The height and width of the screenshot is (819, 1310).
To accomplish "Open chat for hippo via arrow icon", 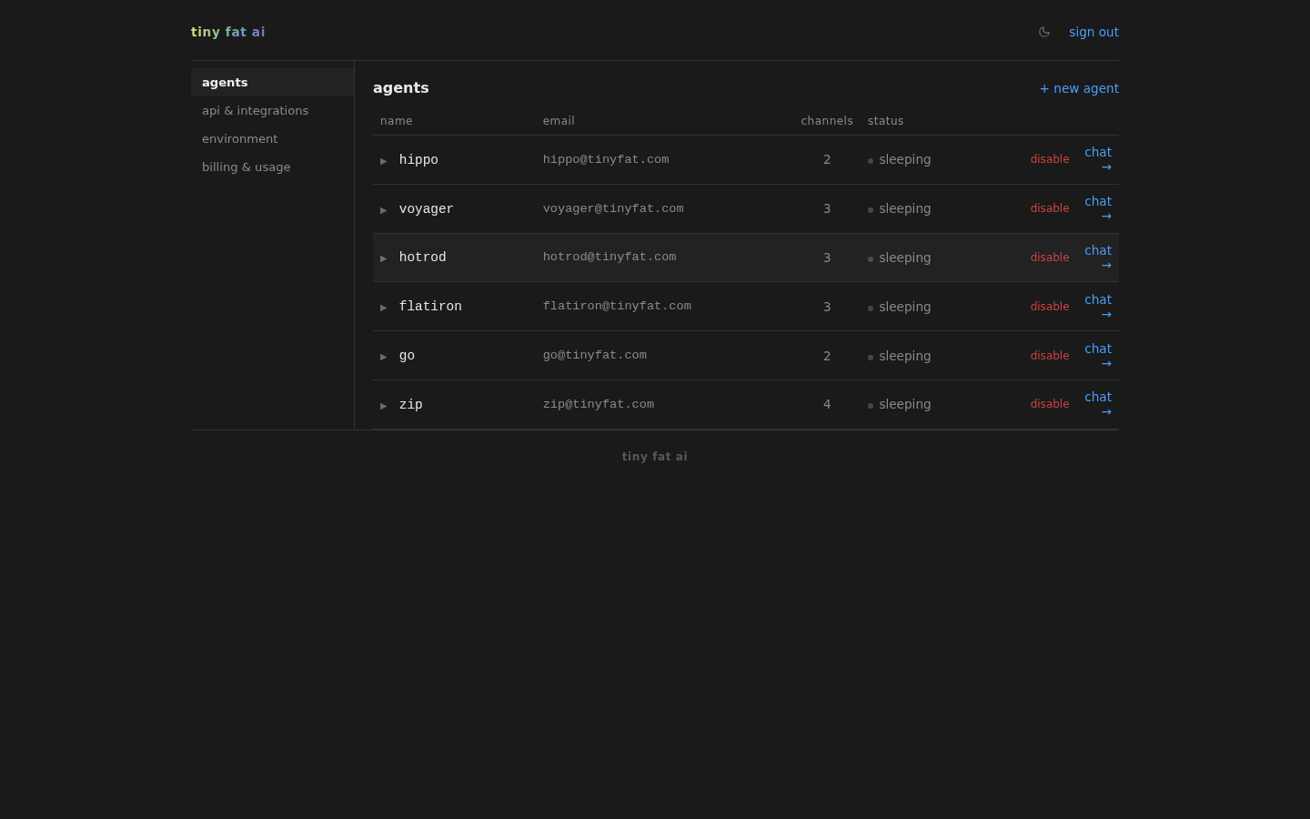I will click(x=1105, y=167).
